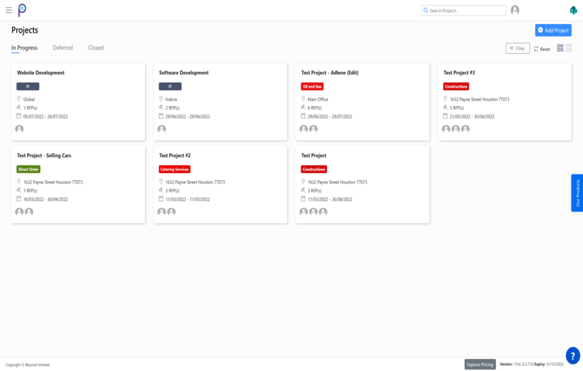Image resolution: width=583 pixels, height=371 pixels.
Task: Click location pin on Test Project - Adlene card
Action: coord(303,99)
